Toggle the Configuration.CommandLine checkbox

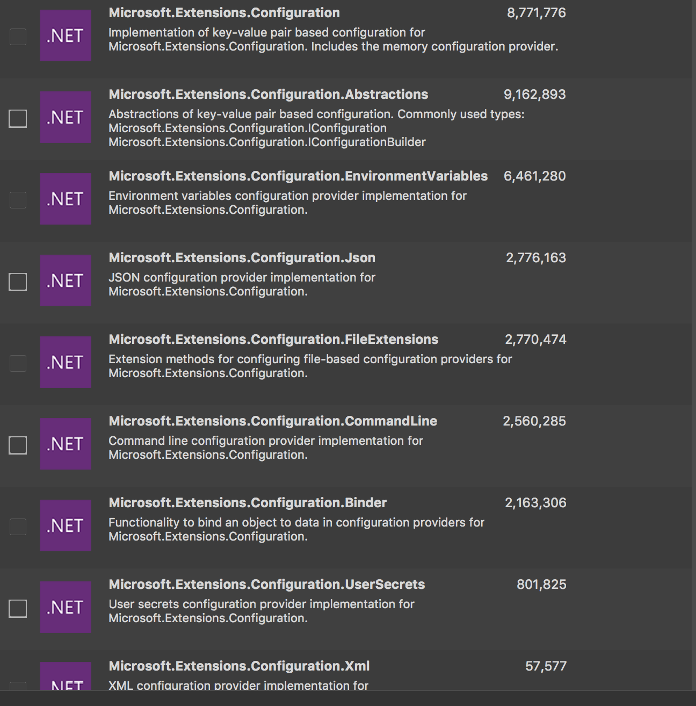click(x=18, y=445)
